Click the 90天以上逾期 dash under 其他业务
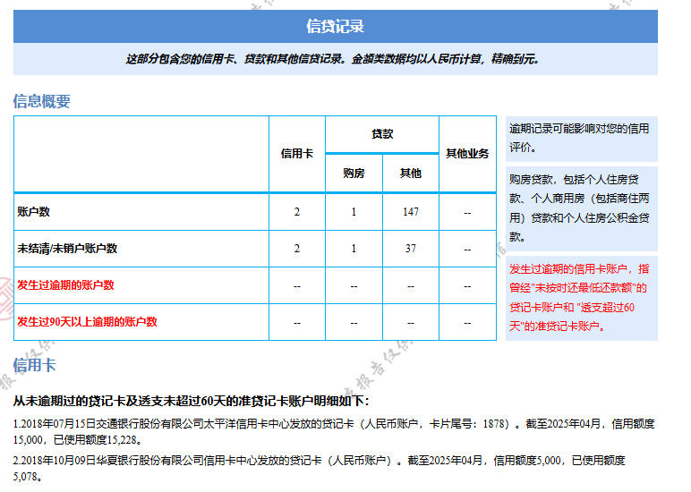 pyautogui.click(x=467, y=323)
